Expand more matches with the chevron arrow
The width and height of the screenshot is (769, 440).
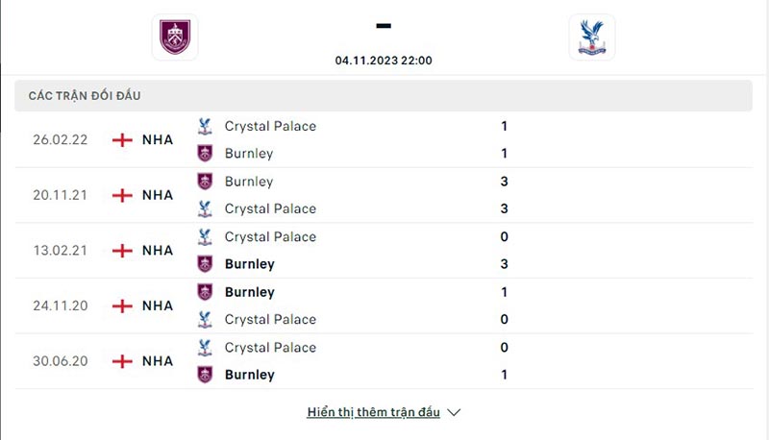[455, 412]
